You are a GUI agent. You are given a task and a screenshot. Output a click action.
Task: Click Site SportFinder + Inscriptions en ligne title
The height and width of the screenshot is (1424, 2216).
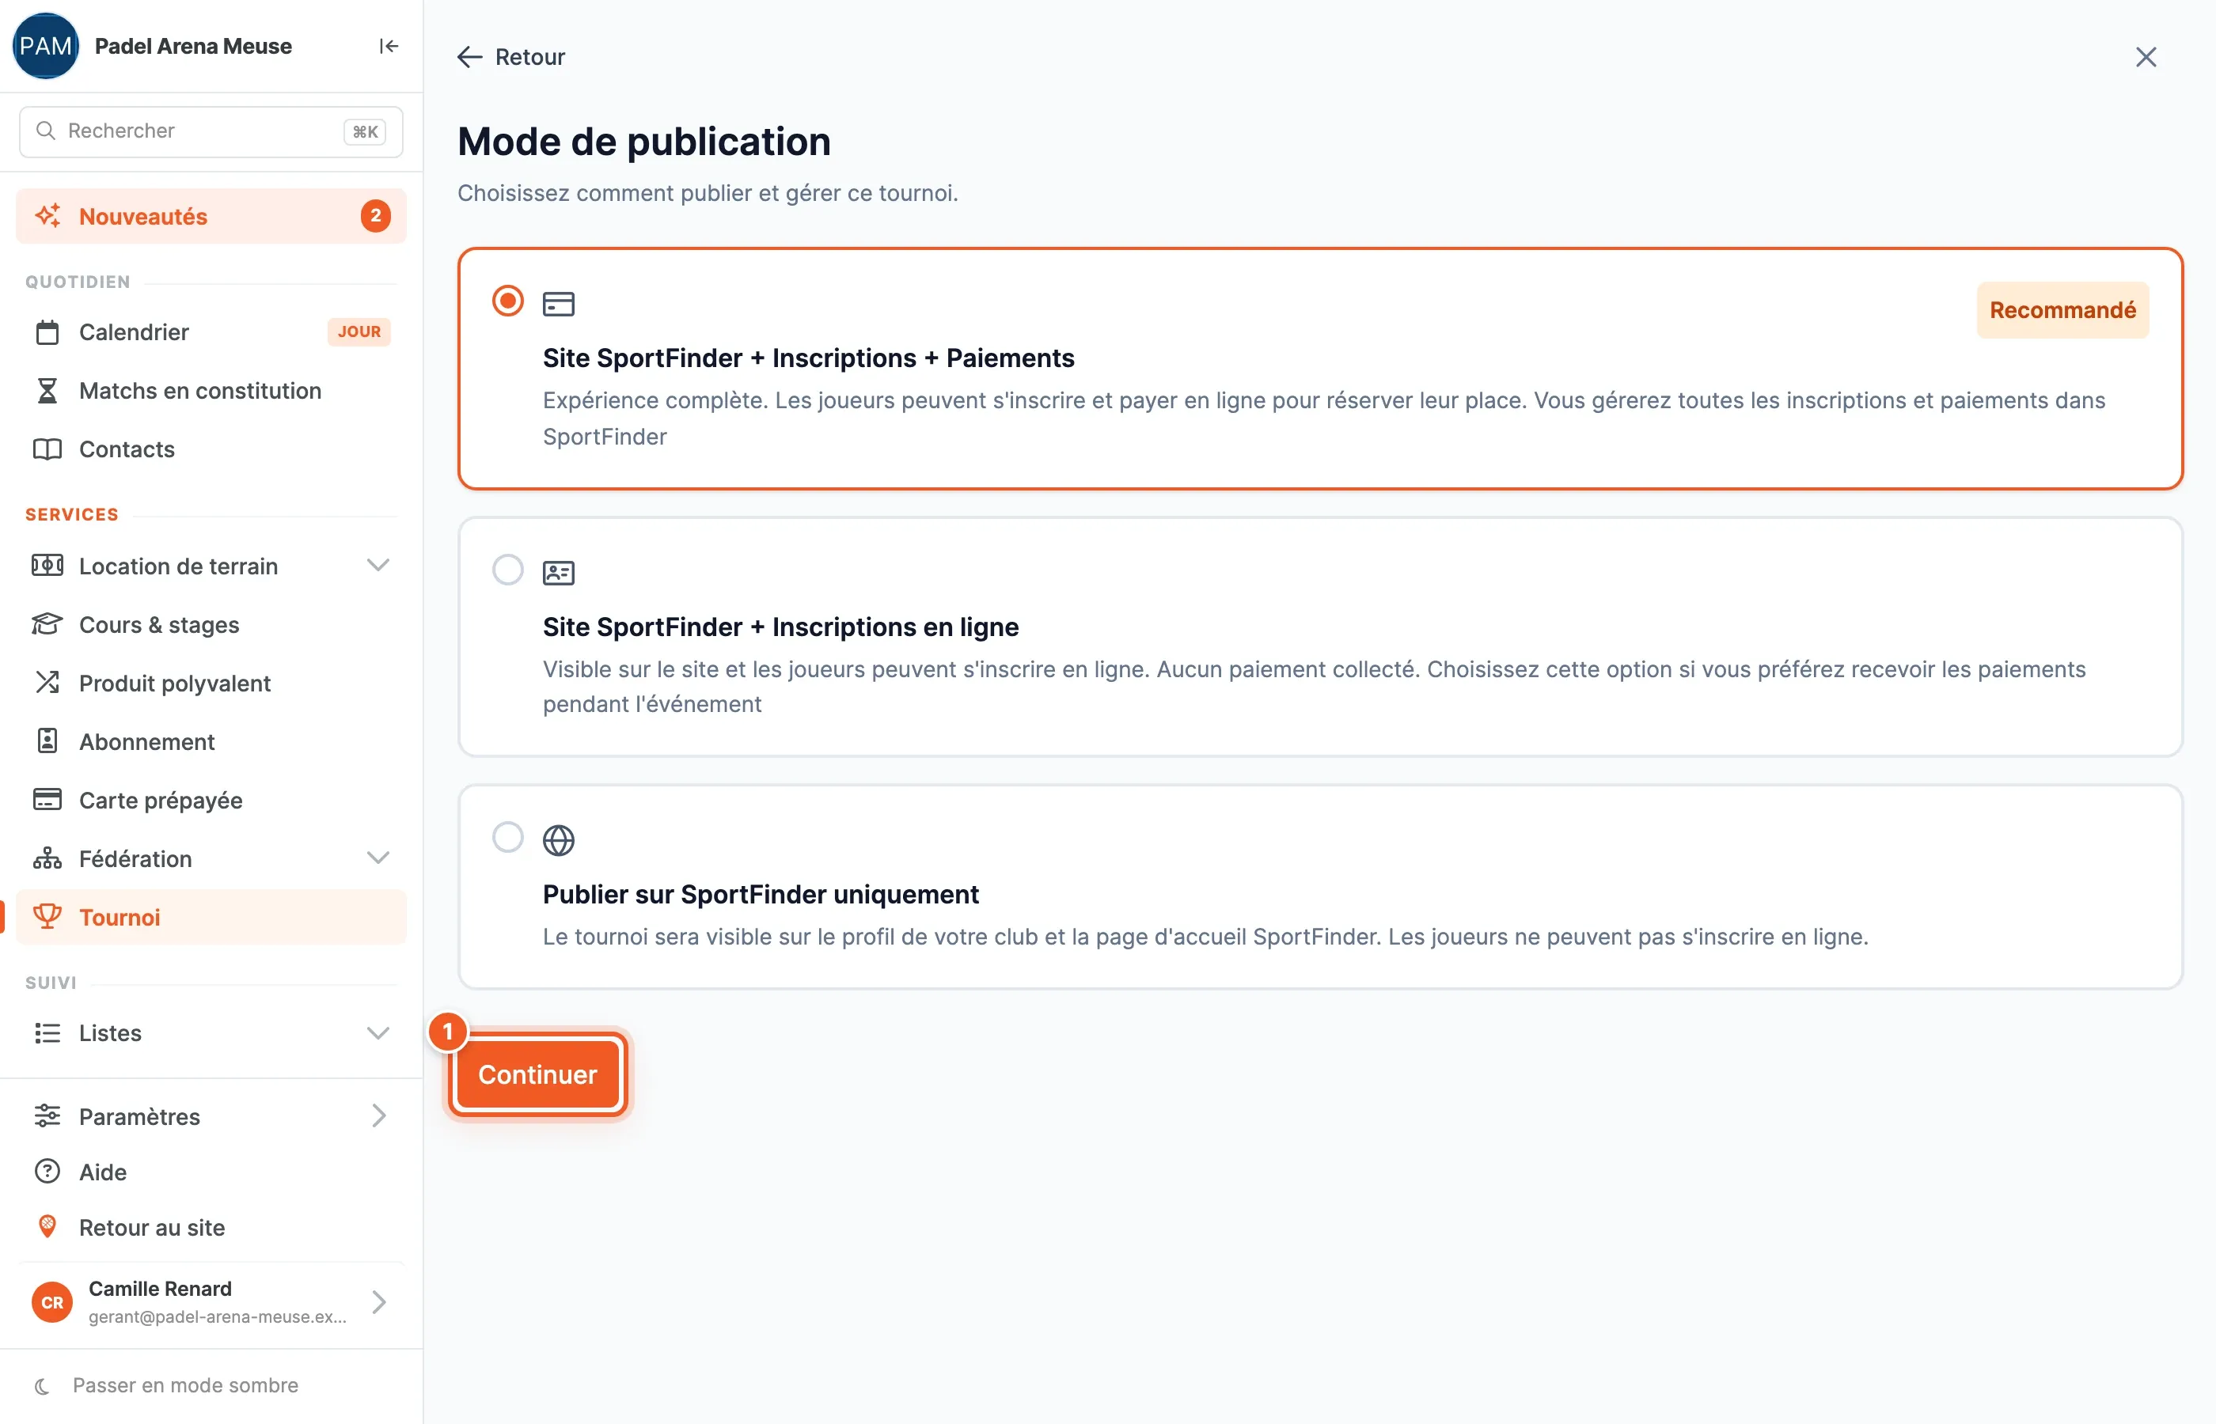click(x=780, y=627)
